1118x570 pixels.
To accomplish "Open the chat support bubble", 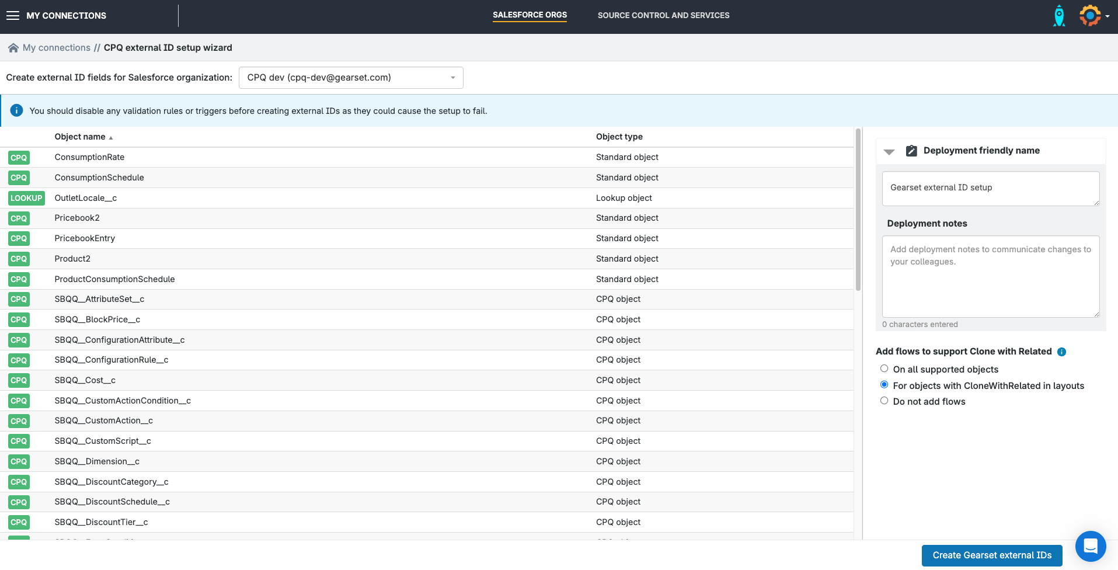I will pyautogui.click(x=1090, y=546).
